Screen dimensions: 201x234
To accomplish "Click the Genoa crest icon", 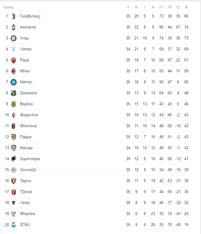I will tap(13, 192).
